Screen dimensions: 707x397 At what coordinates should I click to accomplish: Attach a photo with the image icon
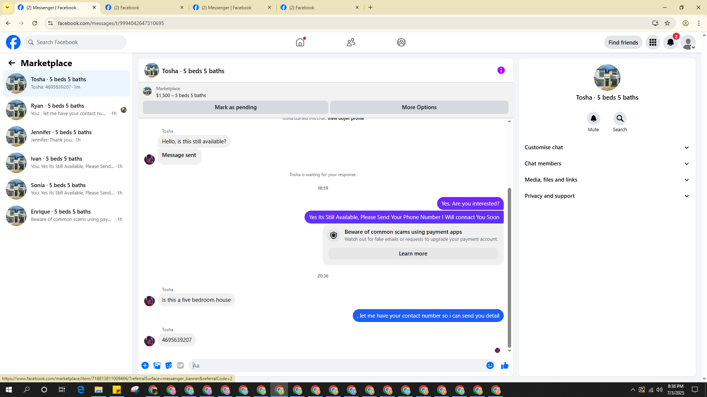pos(157,365)
